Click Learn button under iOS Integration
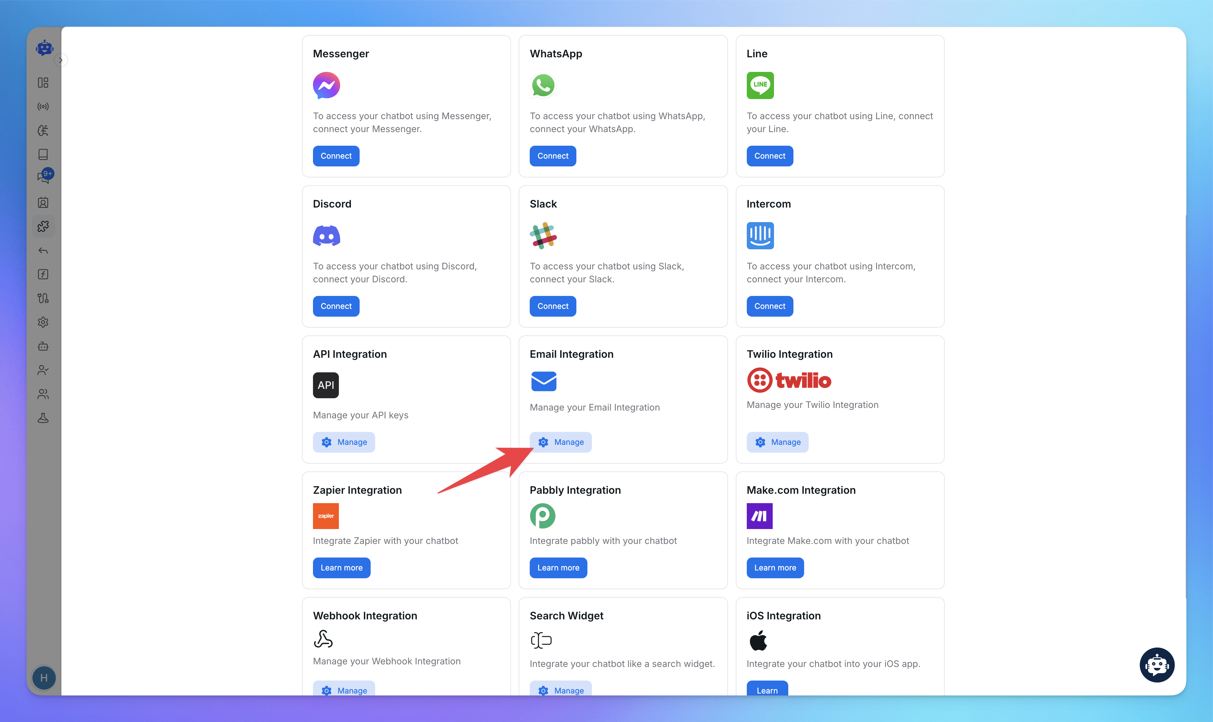 pyautogui.click(x=767, y=688)
